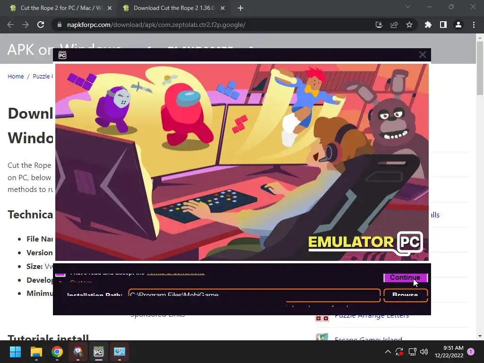The height and width of the screenshot is (363, 484).
Task: Open the volume tray icon
Action: 424,352
